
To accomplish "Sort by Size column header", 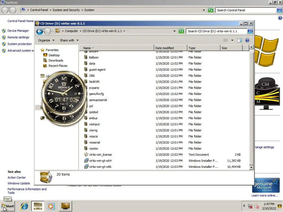I will click(231, 48).
